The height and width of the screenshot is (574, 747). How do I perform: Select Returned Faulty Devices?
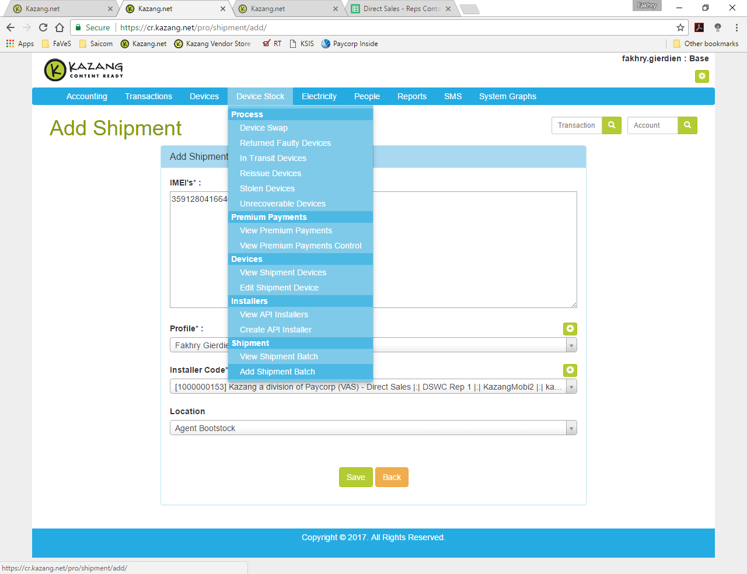coord(301,143)
